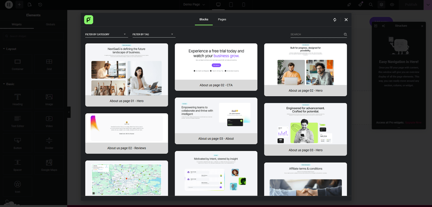The image size is (432, 207).
Task: Select the Divider widget
Action: 49,143
